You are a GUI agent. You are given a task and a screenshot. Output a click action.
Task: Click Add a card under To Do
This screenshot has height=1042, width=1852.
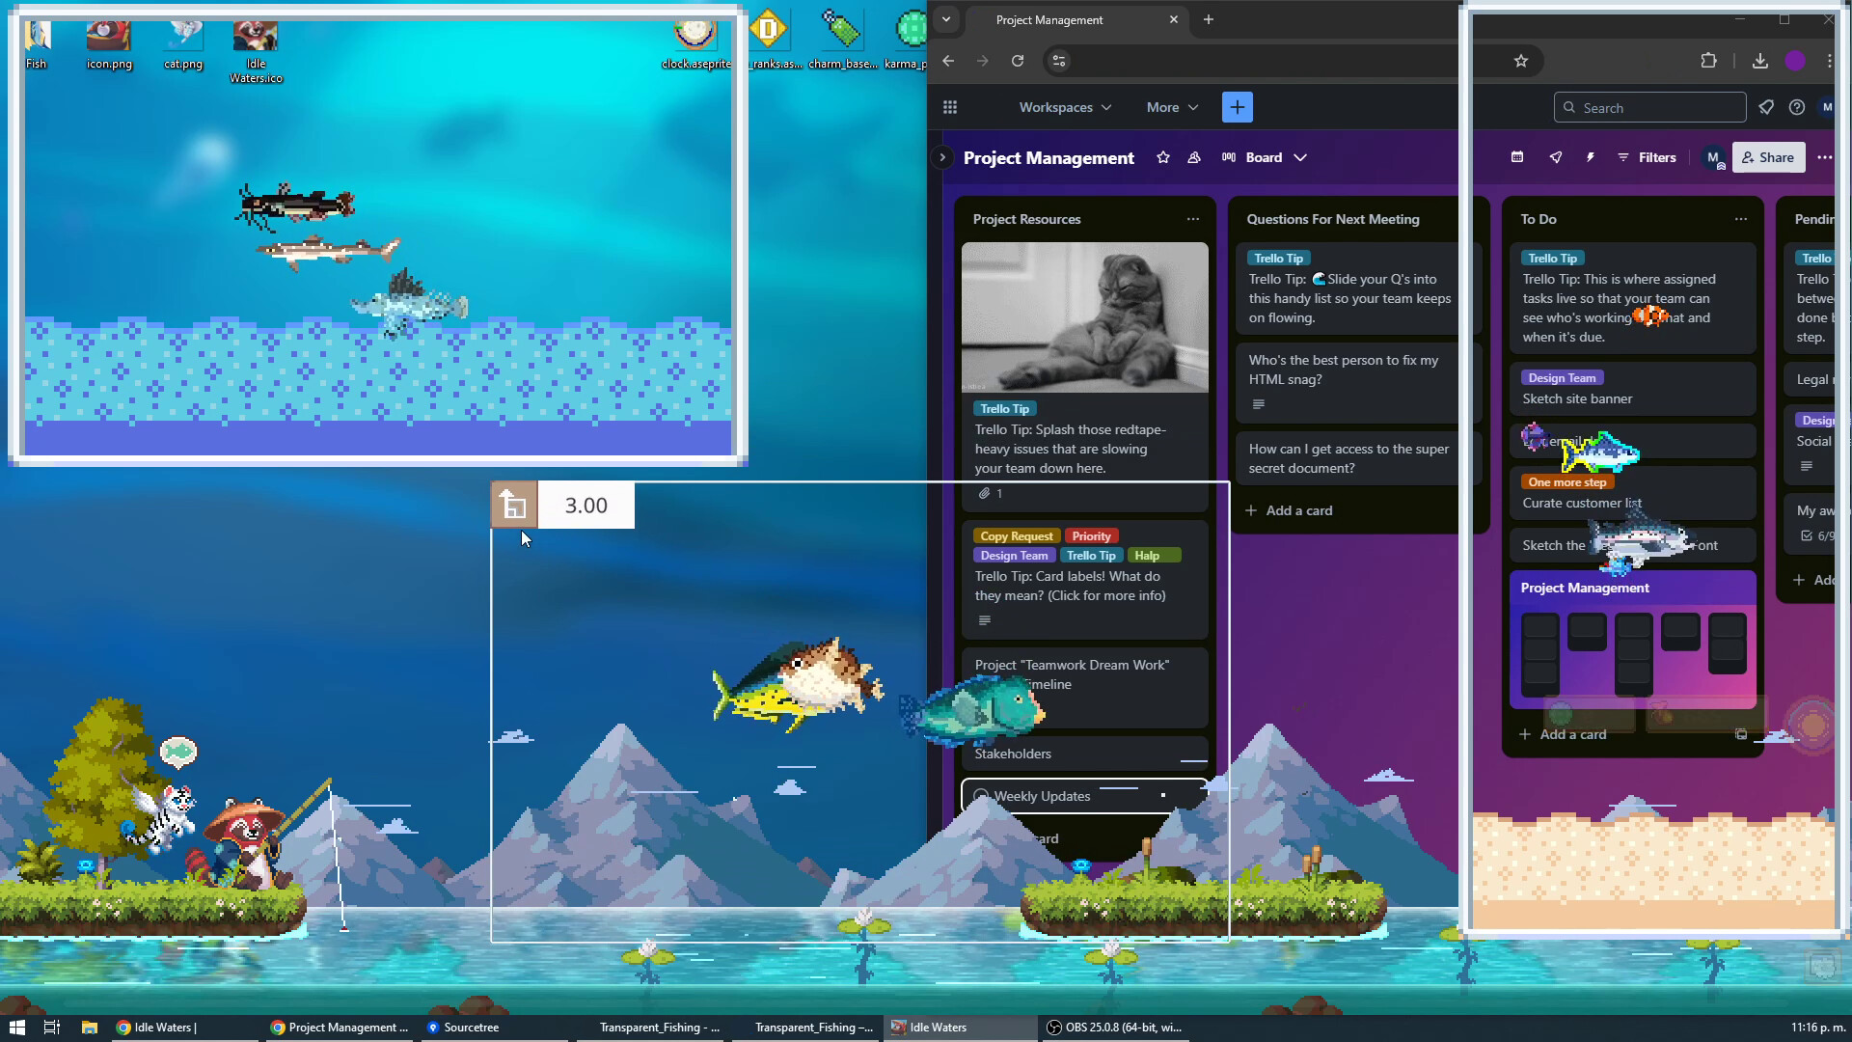point(1563,734)
